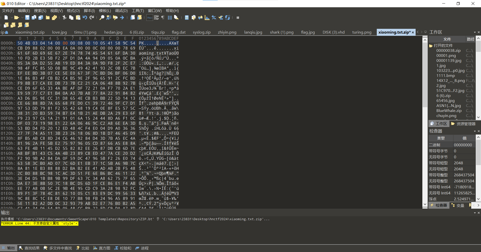Open Find with the magnifier icon
The height and width of the screenshot is (252, 481).
(x=102, y=18)
